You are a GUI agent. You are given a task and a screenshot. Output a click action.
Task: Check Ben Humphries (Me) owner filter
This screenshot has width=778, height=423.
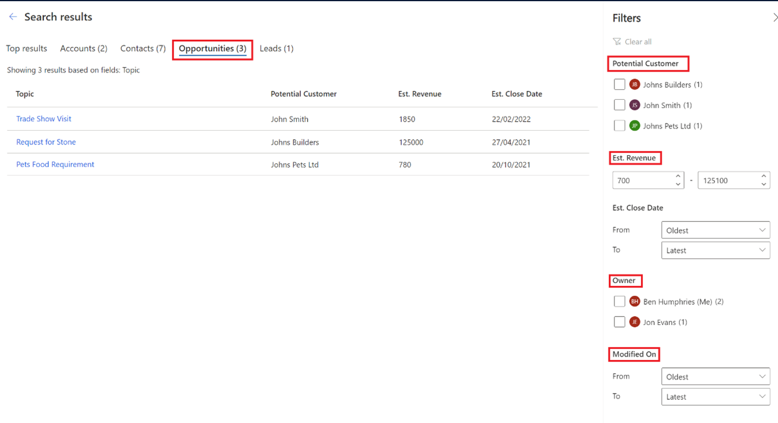coord(619,302)
